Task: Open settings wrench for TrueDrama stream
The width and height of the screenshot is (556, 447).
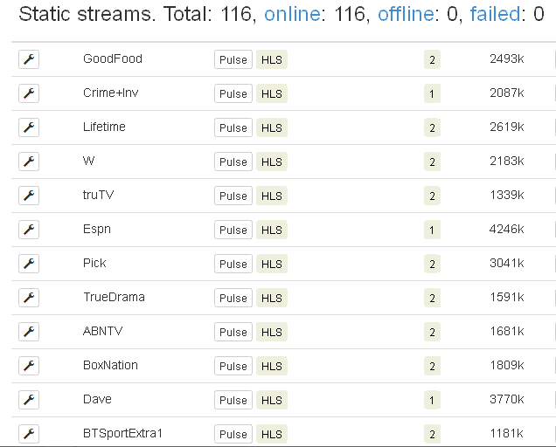Action: [29, 297]
